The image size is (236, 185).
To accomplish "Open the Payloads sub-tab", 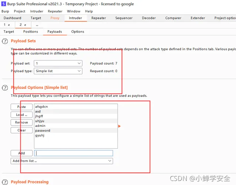I will pos(54,32).
